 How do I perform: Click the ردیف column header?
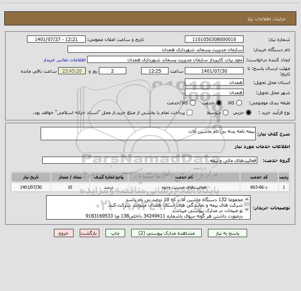pos(284,177)
